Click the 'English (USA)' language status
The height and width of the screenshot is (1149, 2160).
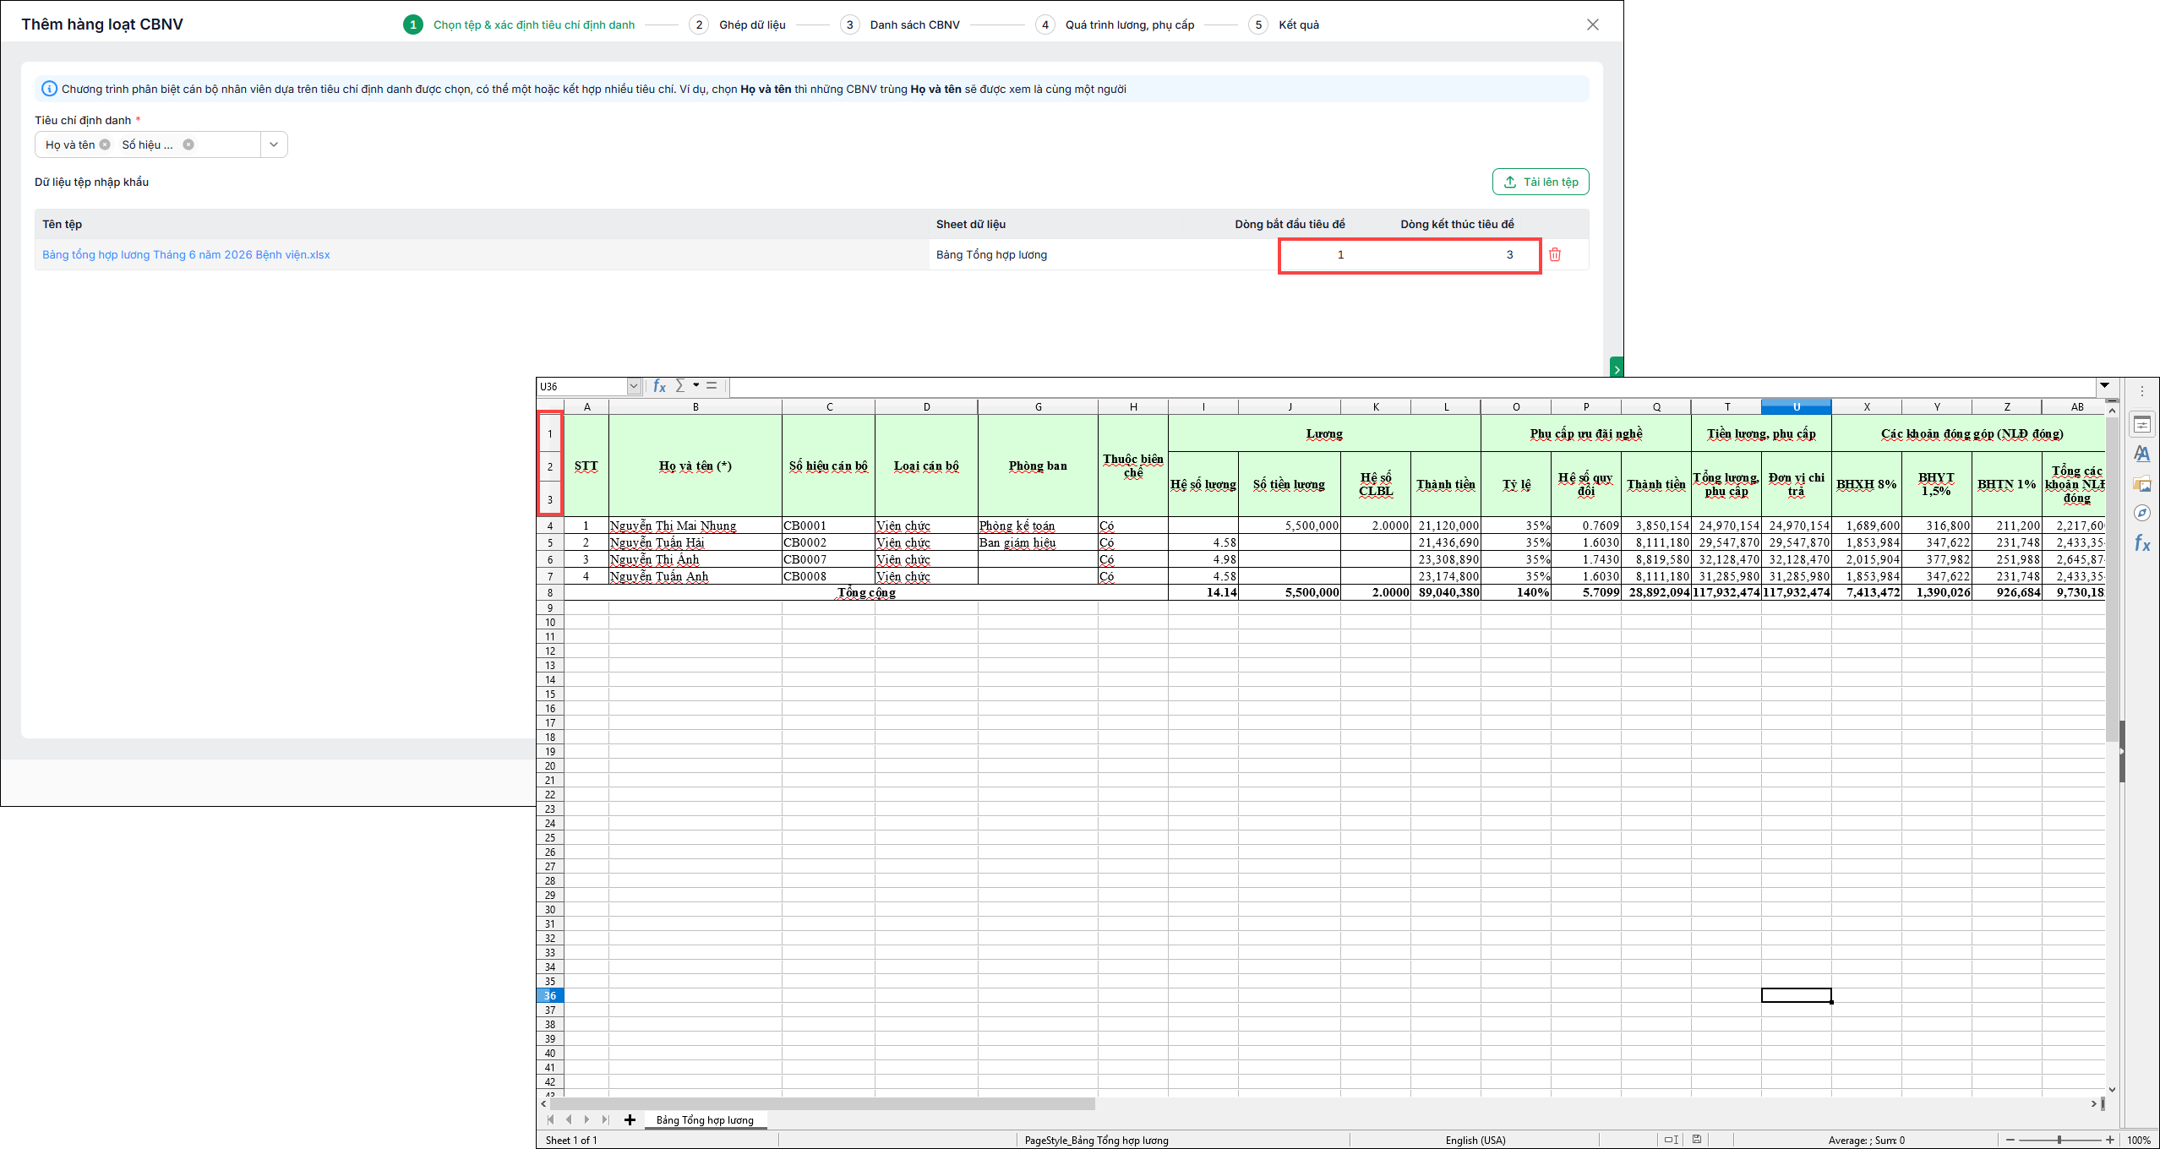click(1475, 1140)
